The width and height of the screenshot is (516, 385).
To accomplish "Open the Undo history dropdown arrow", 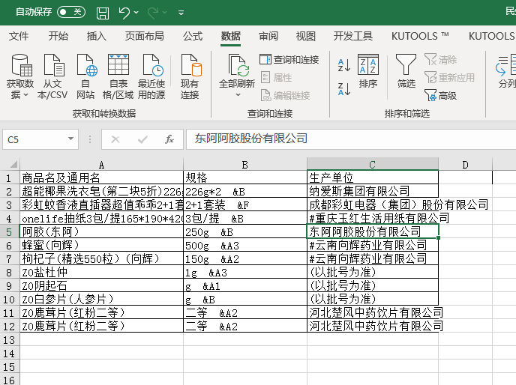I will click(x=136, y=13).
